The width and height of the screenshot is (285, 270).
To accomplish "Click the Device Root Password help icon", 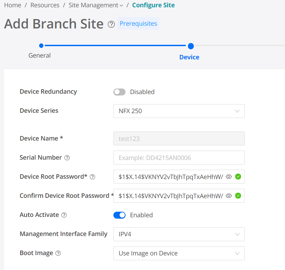I will 92,177.
